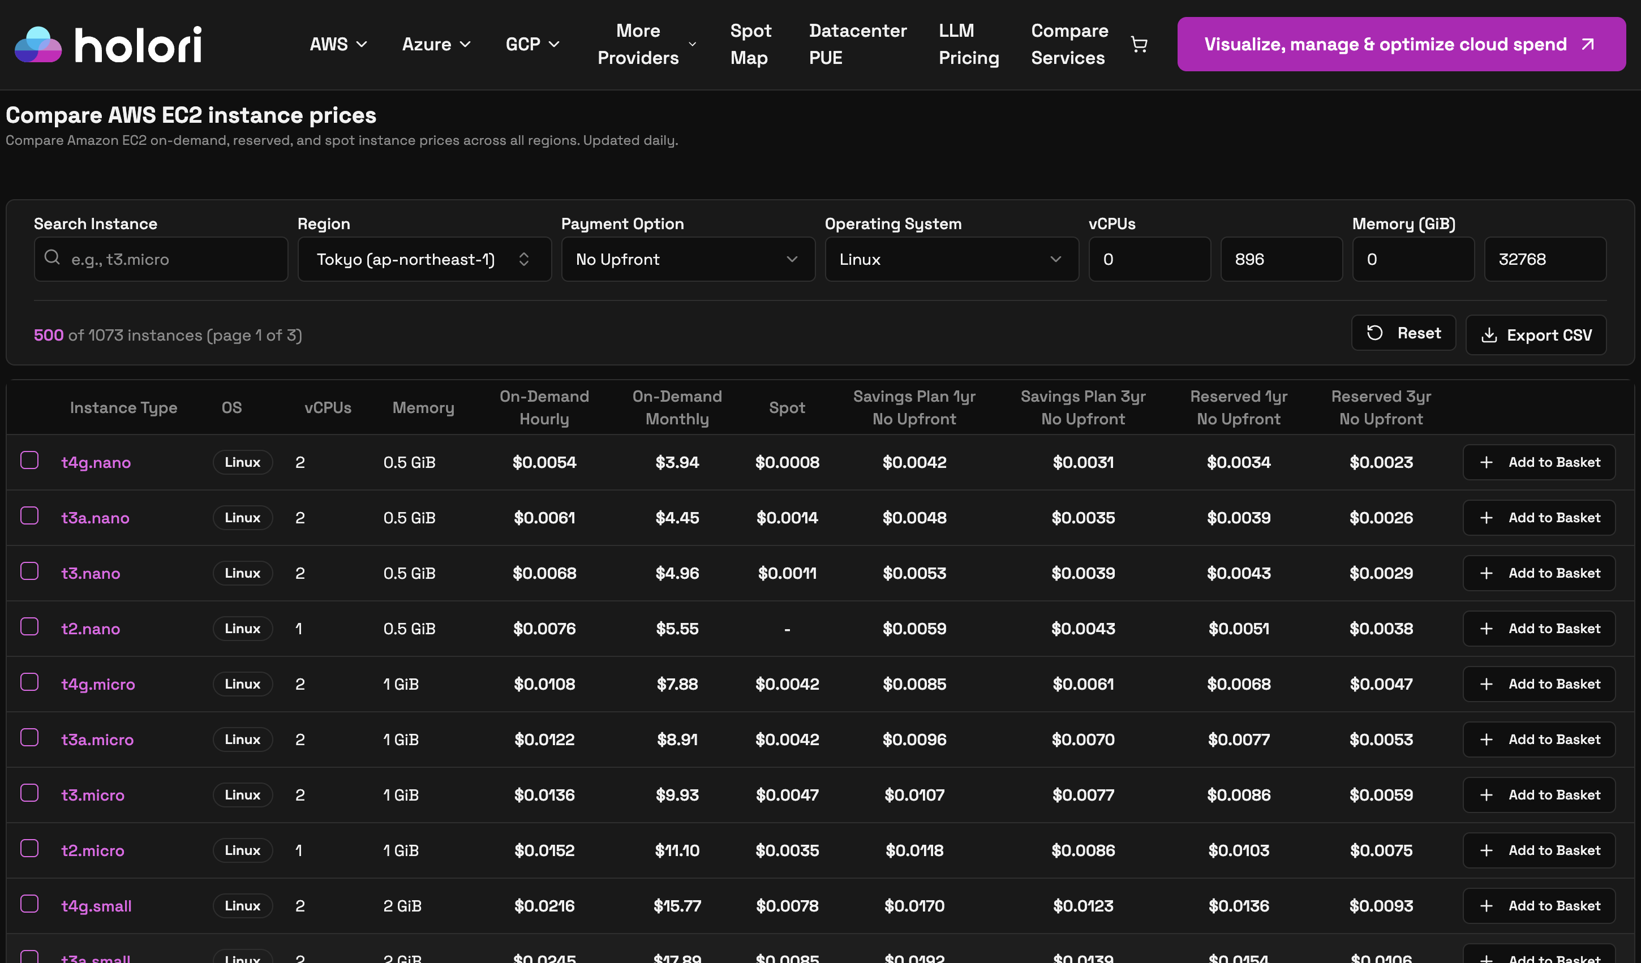Tick the t4g.nano row checkbox
The height and width of the screenshot is (963, 1641).
point(29,461)
